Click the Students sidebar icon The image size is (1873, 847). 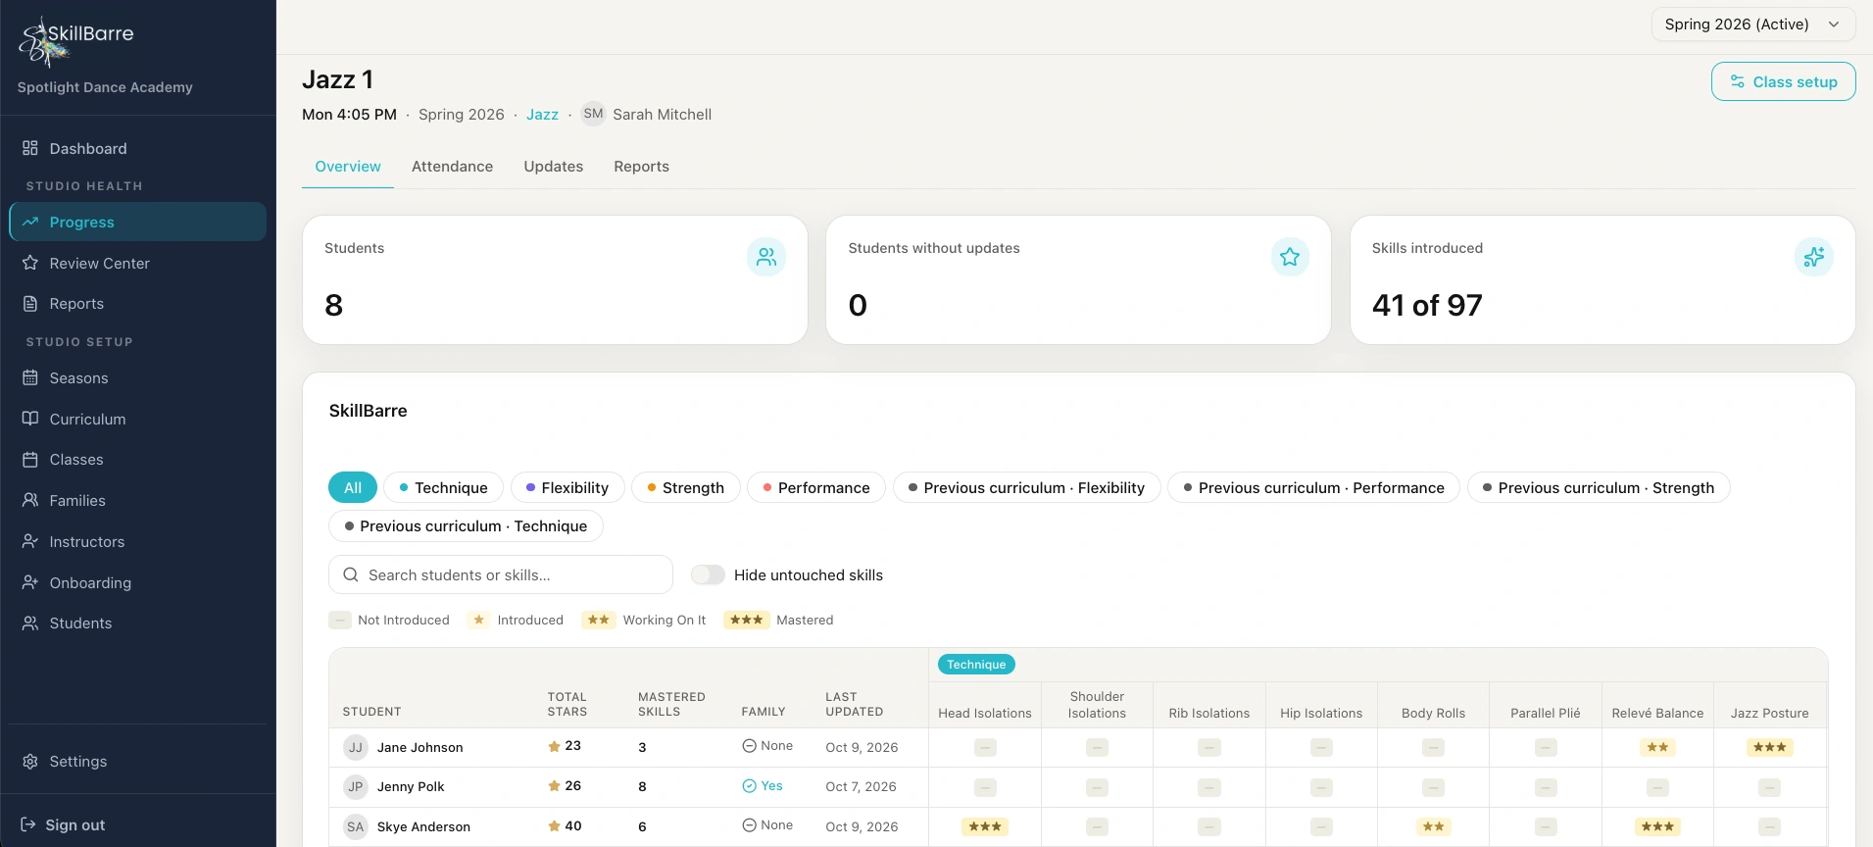(x=30, y=623)
